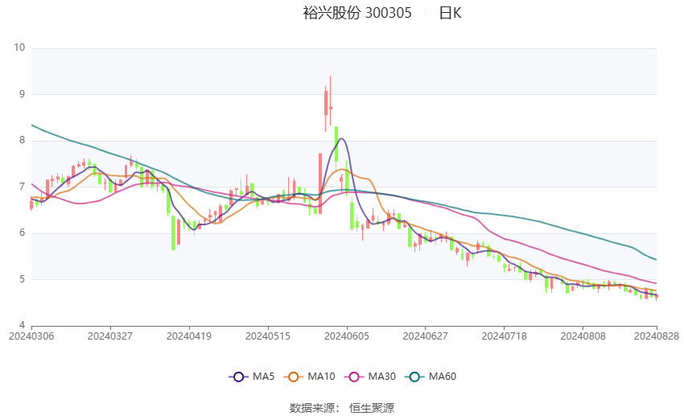Toggle the MA60 legend series
Screen dimensions: 684x416
pyautogui.click(x=431, y=377)
